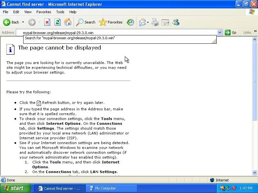258x193 pixels.
Task: Click the scrollbar up arrow
Action: click(x=254, y=39)
